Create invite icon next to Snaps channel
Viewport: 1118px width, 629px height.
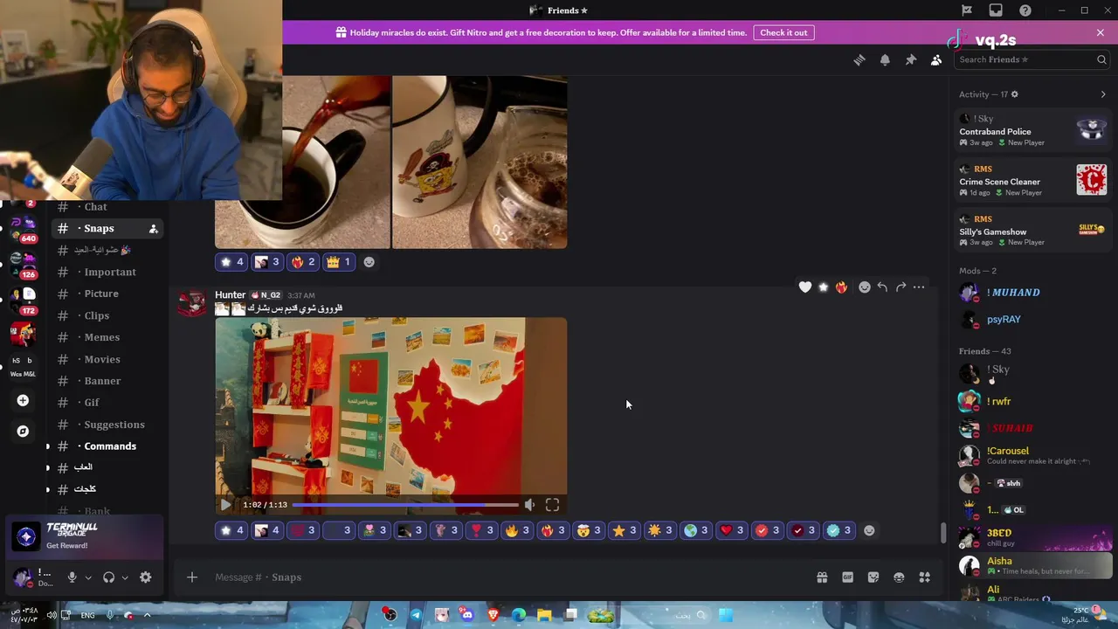coord(154,229)
